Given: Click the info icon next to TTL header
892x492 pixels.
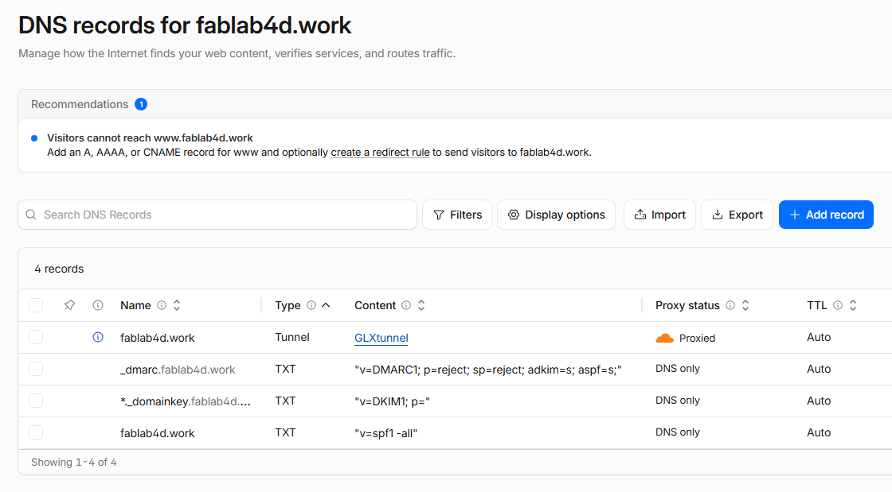Looking at the screenshot, I should pyautogui.click(x=838, y=305).
